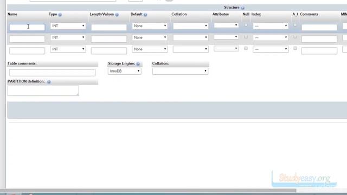The height and width of the screenshot is (195, 347).
Task: Open column Collation dropdown in third row
Action: (x=191, y=49)
